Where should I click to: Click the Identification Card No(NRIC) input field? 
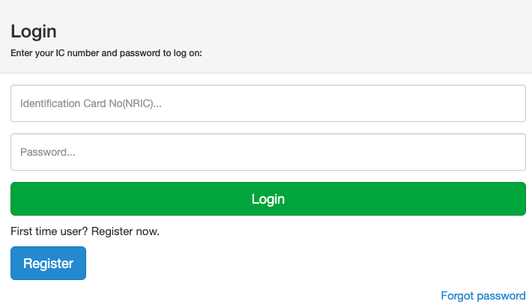tap(267, 103)
